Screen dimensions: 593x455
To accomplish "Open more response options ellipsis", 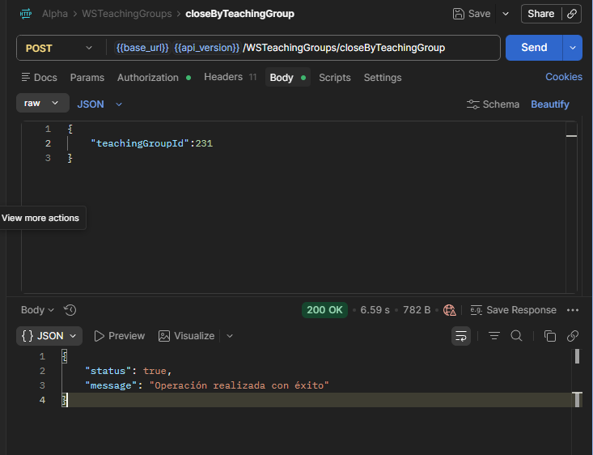I will point(573,310).
